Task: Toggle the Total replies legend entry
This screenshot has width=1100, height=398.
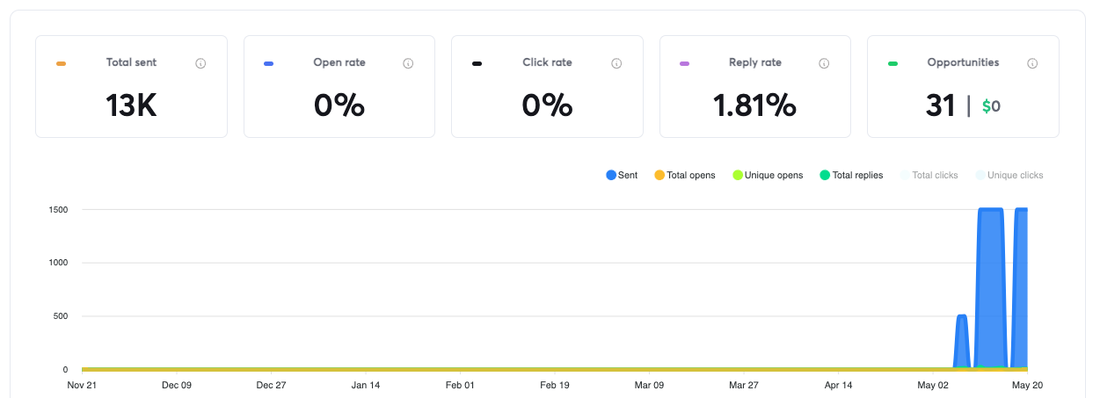Action: (x=850, y=176)
